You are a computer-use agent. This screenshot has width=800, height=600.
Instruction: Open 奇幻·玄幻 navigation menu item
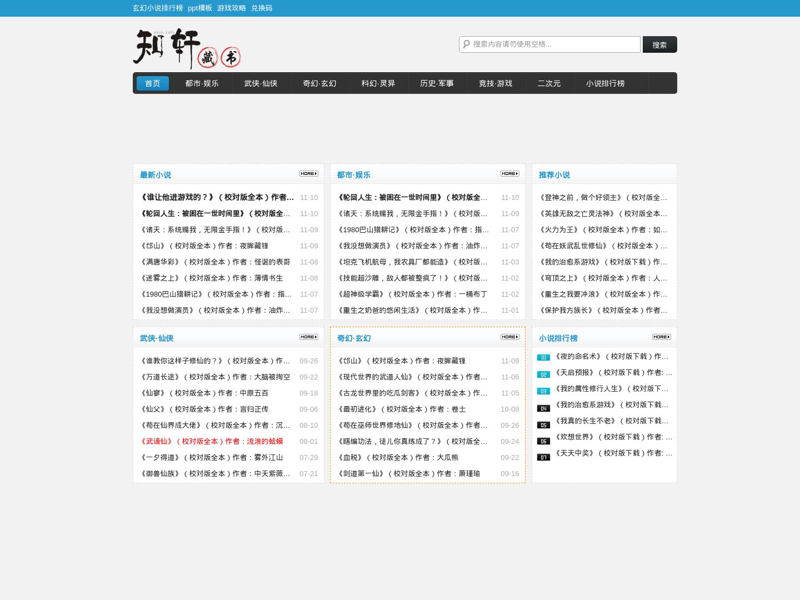click(x=319, y=83)
